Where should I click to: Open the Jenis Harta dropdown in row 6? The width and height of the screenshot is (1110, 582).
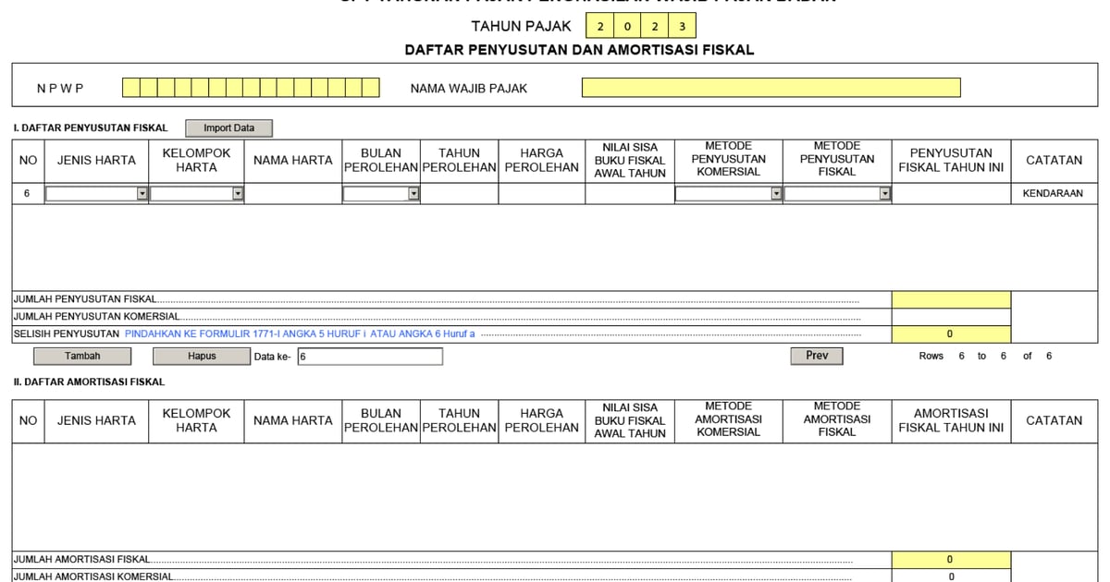142,193
